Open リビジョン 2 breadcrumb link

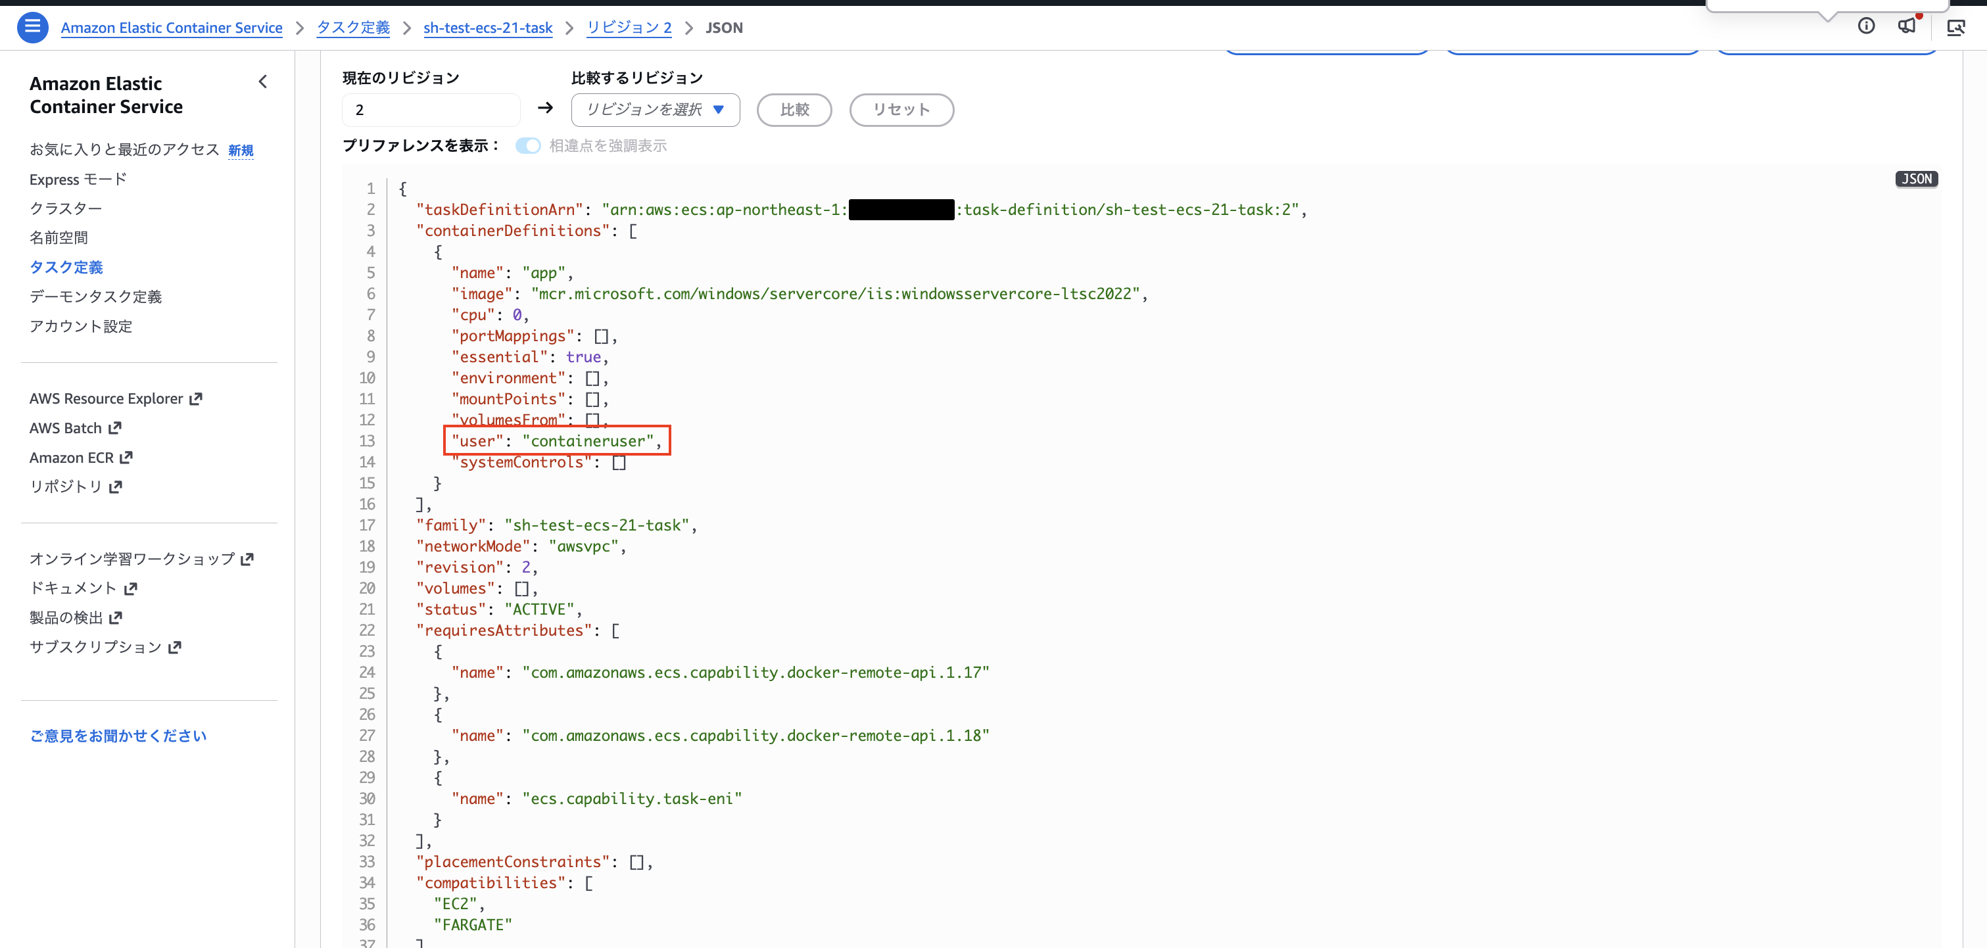coord(629,28)
